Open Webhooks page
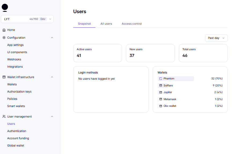Screen dimensions: 236x154 tap(14, 59)
